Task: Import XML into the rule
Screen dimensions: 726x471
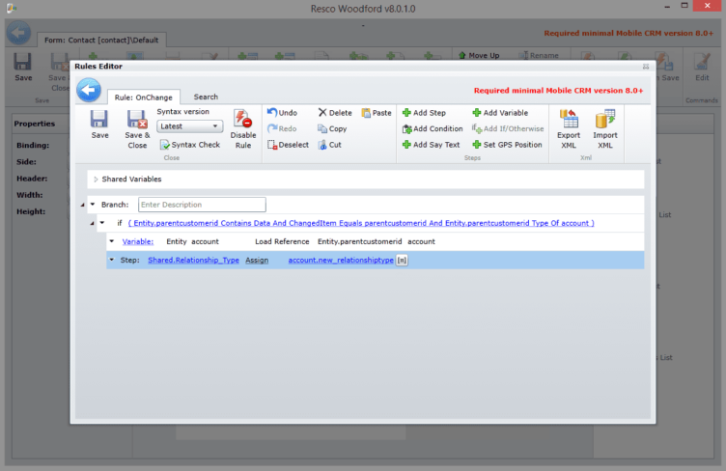Action: click(x=605, y=127)
